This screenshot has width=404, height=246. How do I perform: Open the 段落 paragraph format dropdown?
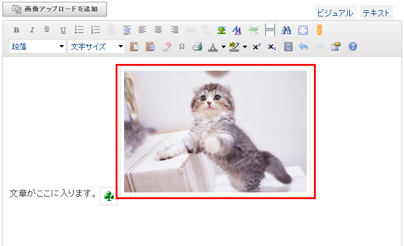(x=37, y=47)
